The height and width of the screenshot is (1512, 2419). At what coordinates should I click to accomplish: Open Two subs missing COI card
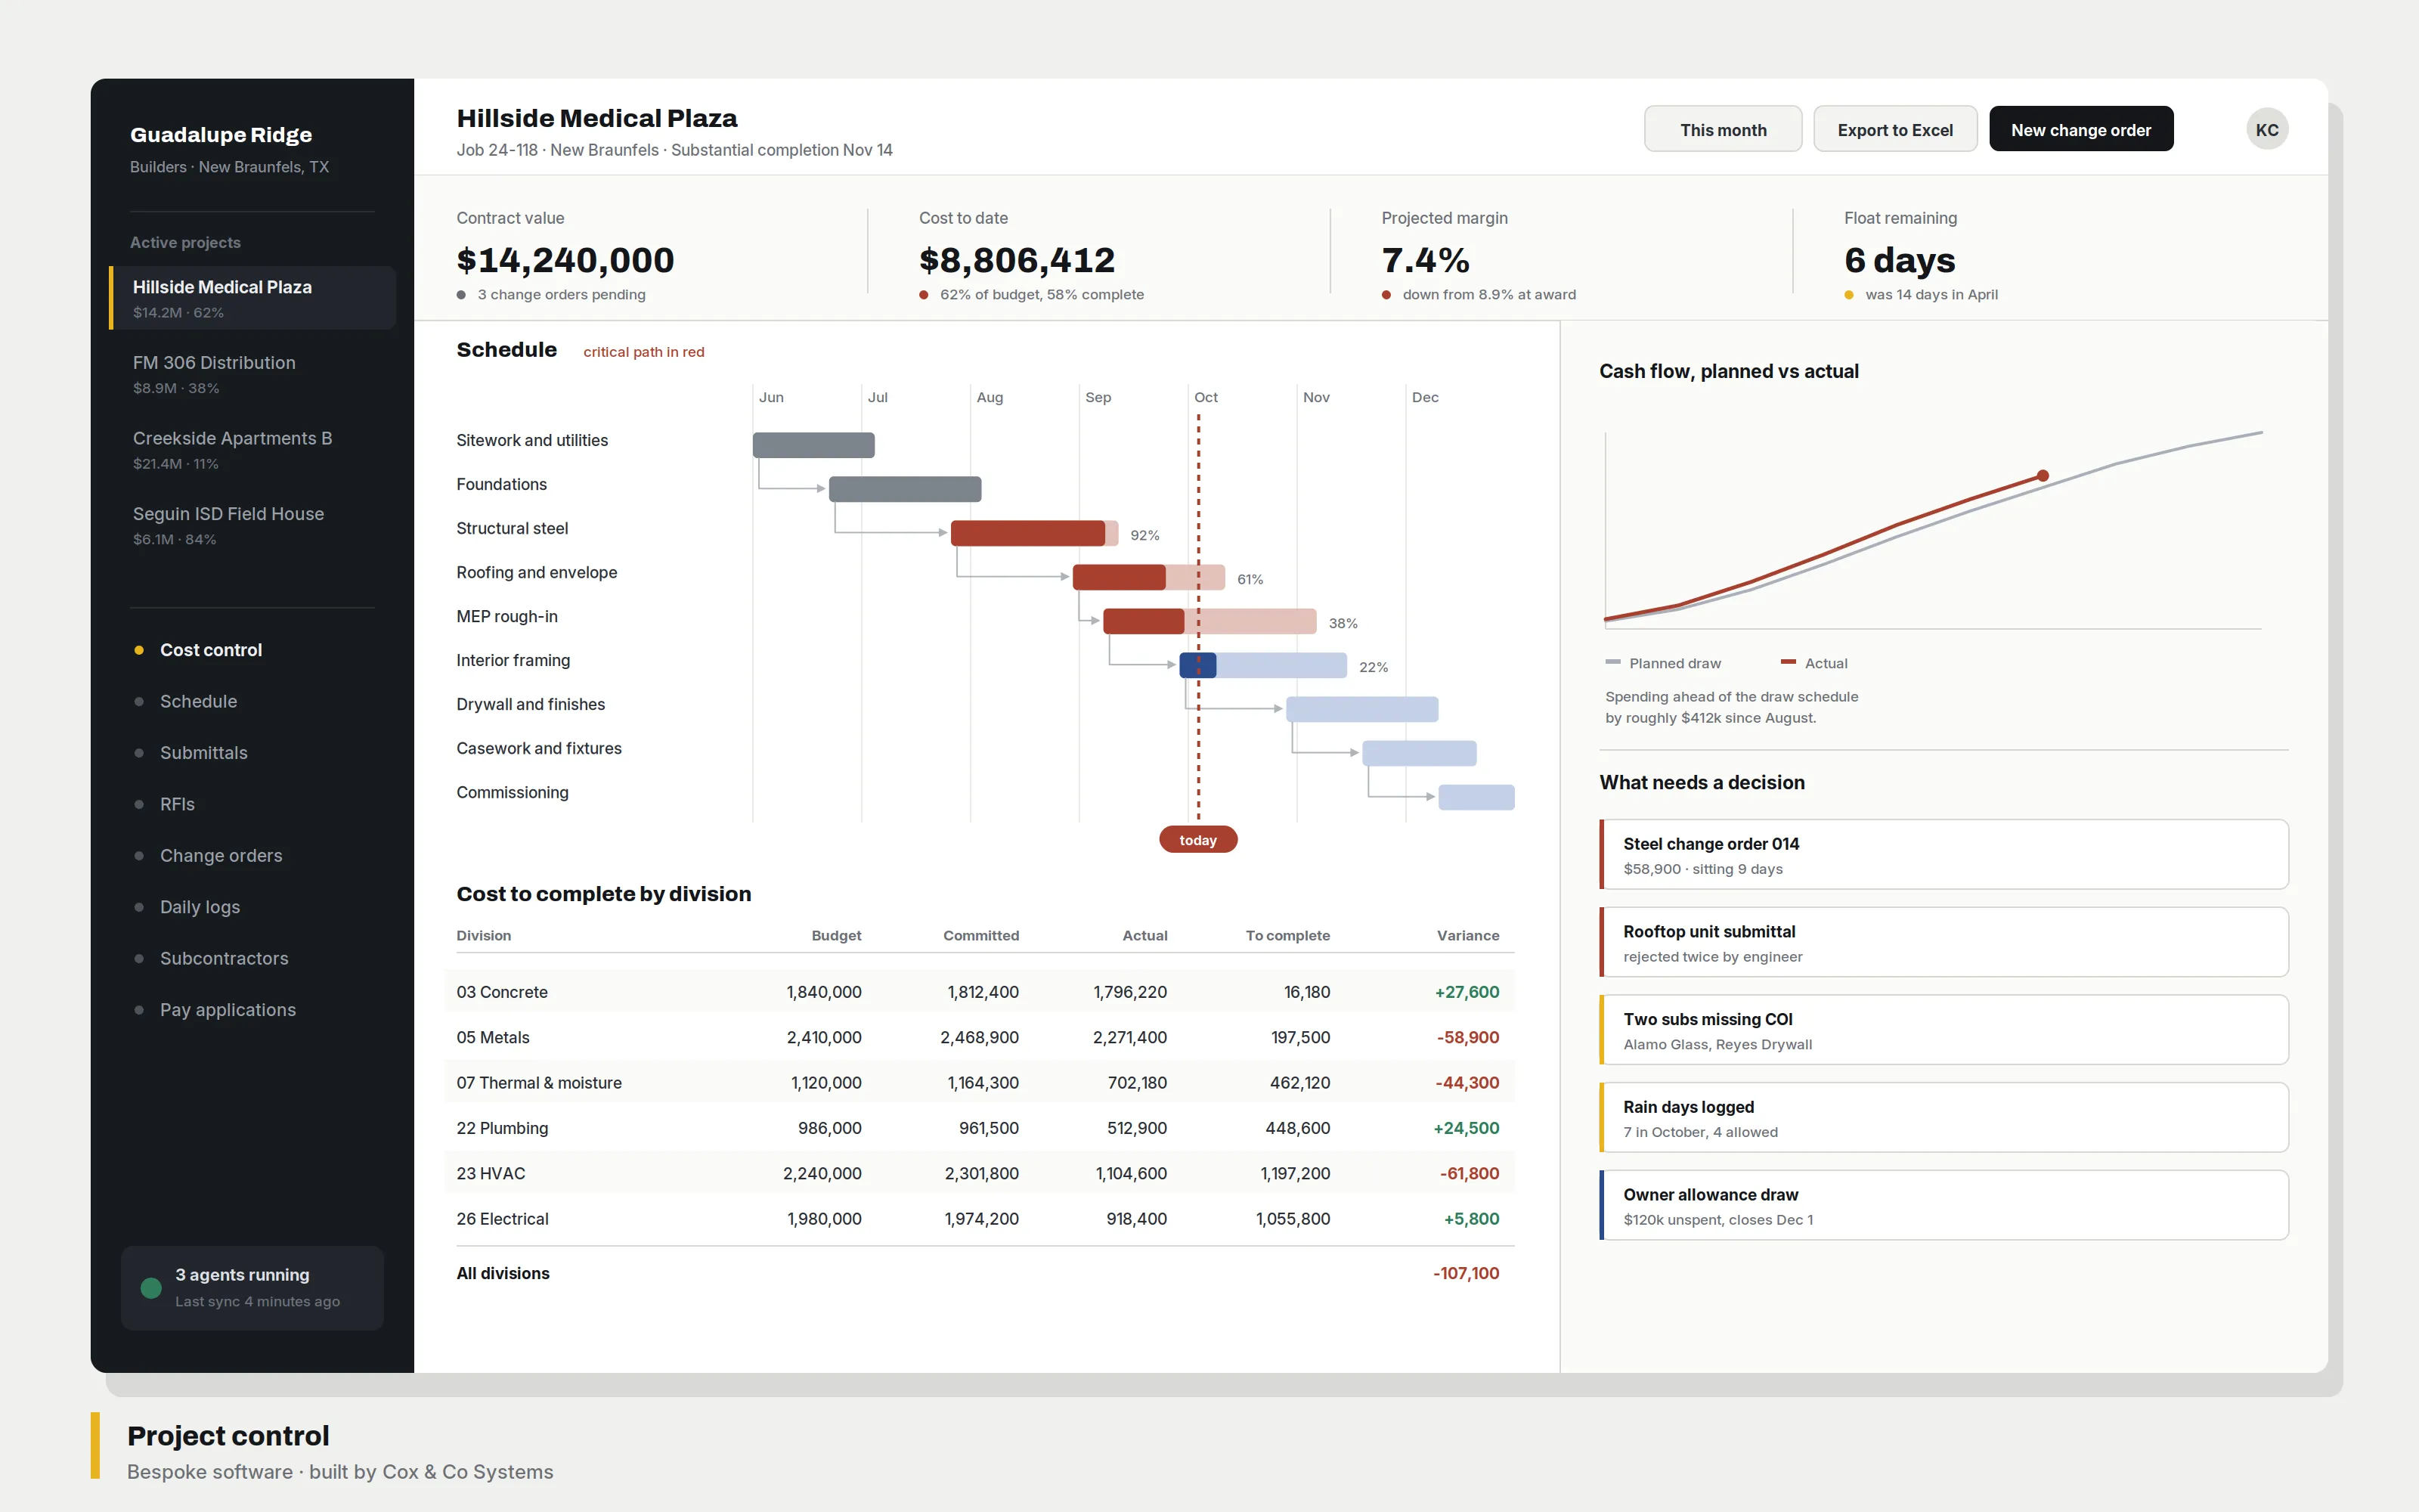tap(1944, 1030)
